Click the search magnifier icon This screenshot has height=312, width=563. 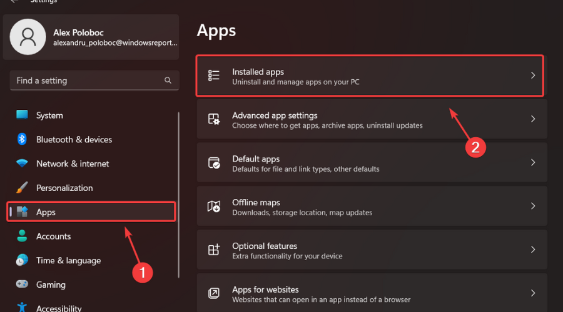point(168,80)
